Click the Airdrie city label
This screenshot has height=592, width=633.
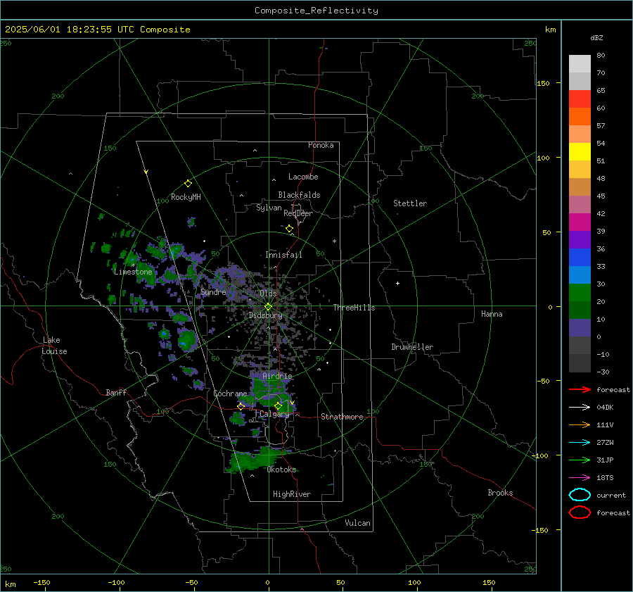(277, 376)
